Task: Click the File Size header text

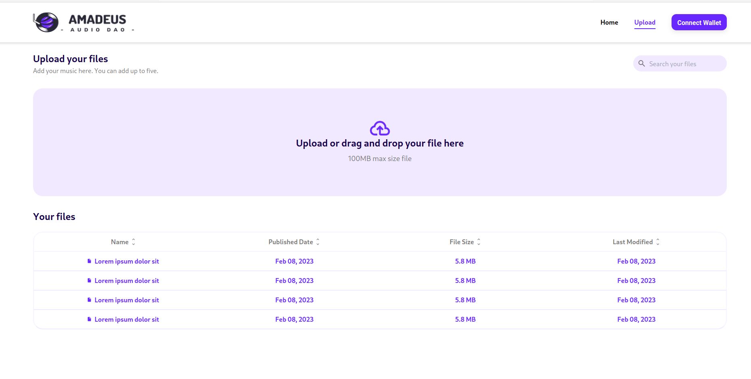Action: point(462,242)
